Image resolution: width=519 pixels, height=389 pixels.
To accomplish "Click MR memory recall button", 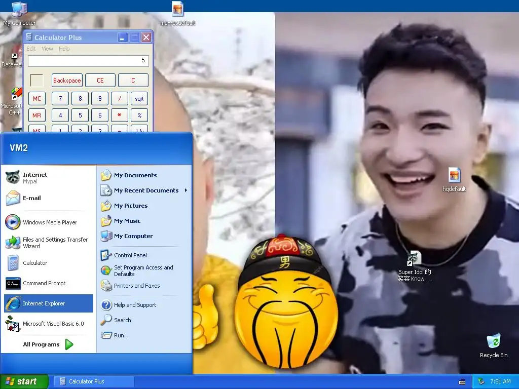I will (36, 115).
